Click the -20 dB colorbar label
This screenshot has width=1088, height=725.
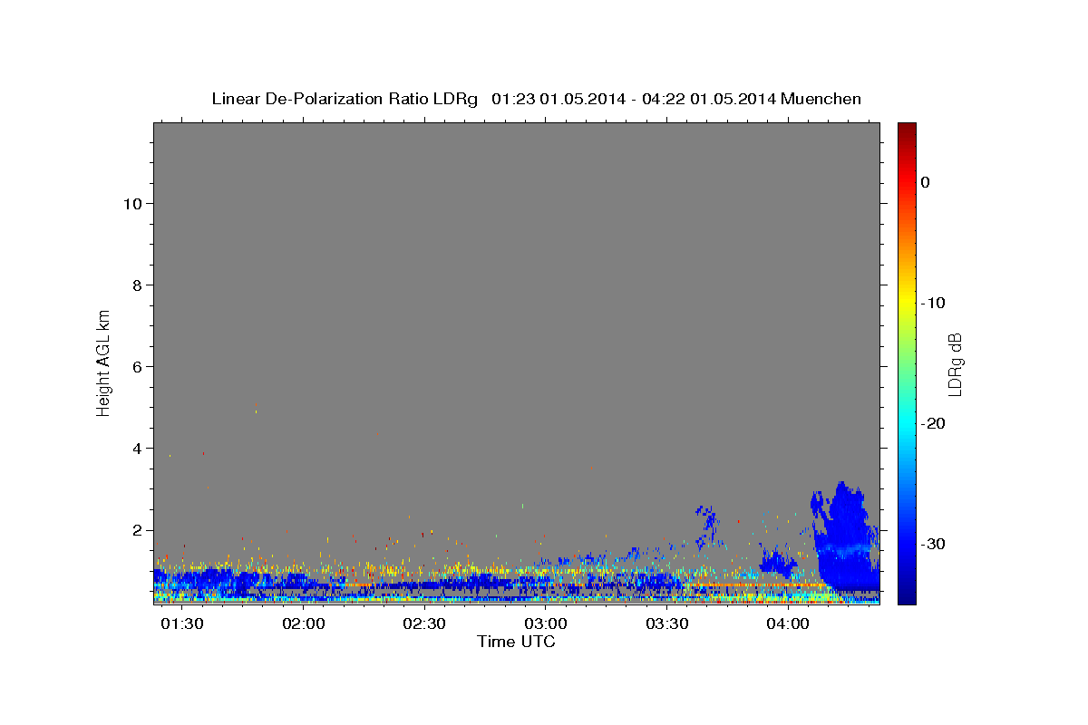coord(933,423)
